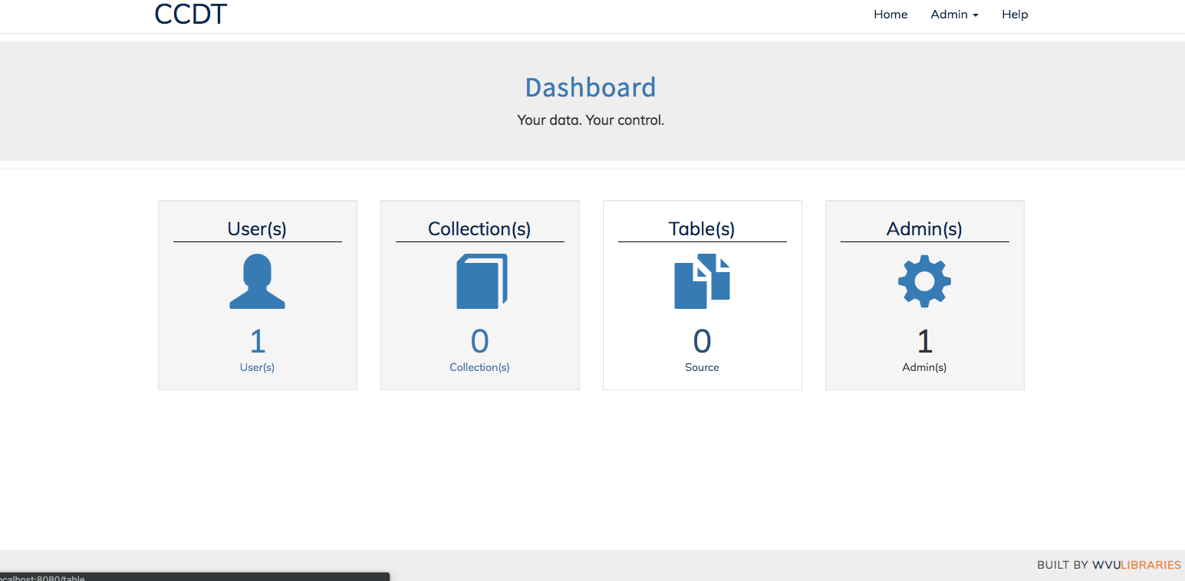Image resolution: width=1185 pixels, height=581 pixels.
Task: Click the User(s) count showing 1
Action: coord(257,340)
